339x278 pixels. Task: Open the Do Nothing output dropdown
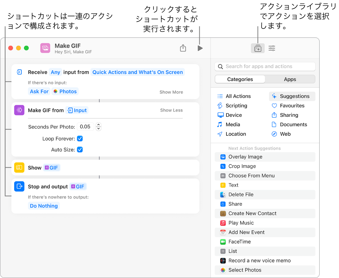click(44, 206)
